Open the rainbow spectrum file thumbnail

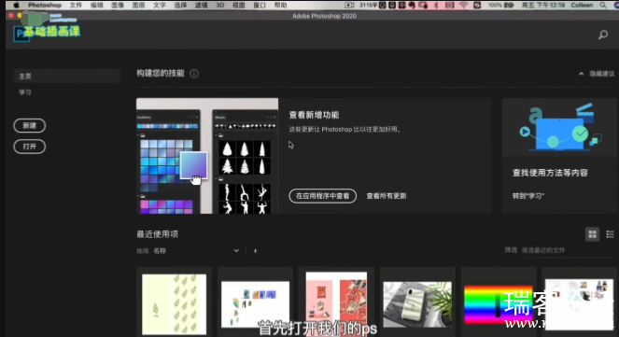[499, 304]
